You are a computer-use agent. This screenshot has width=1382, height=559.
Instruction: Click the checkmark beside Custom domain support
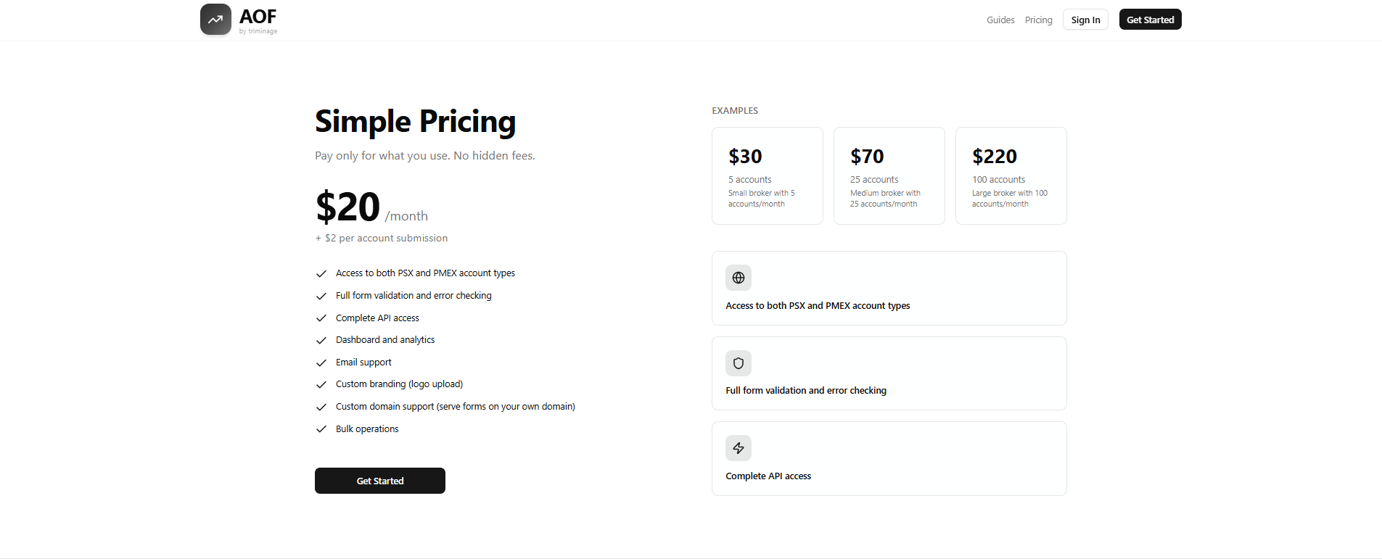point(321,407)
